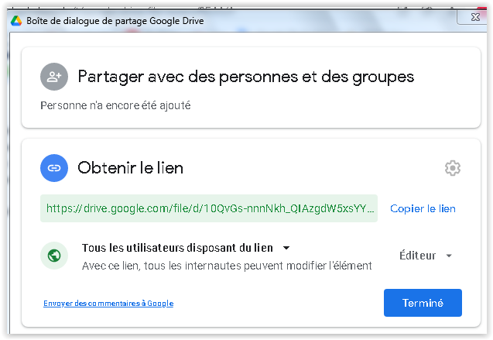Open the Éditeur role dropdown
Image resolution: width=493 pixels, height=340 pixels.
pyautogui.click(x=426, y=256)
